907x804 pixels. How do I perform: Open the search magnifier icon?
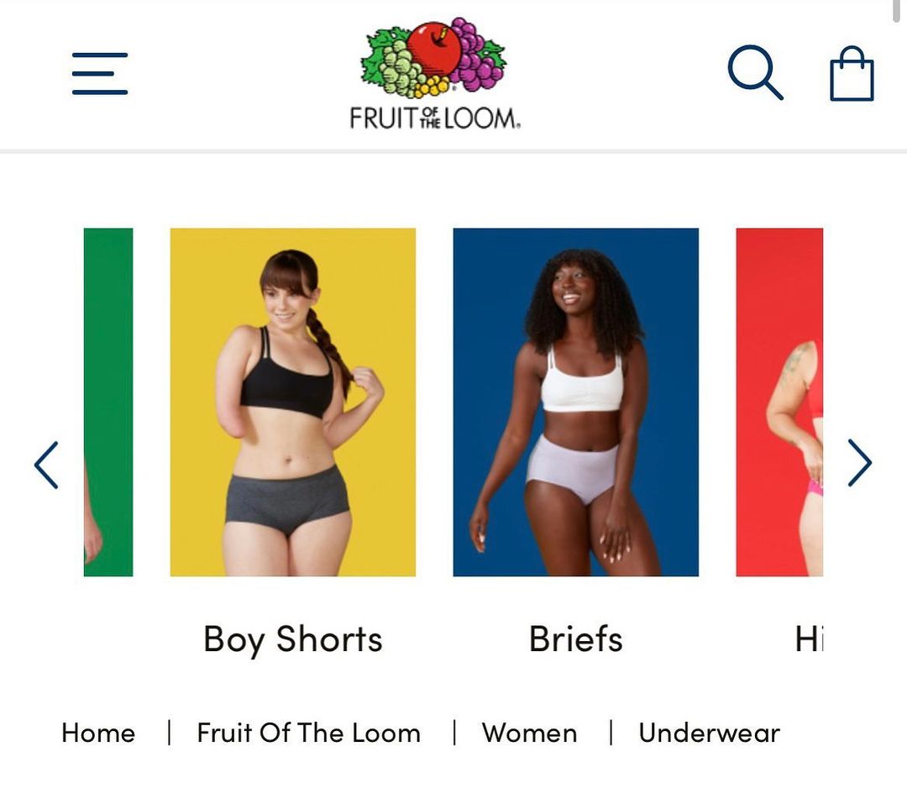tap(756, 73)
